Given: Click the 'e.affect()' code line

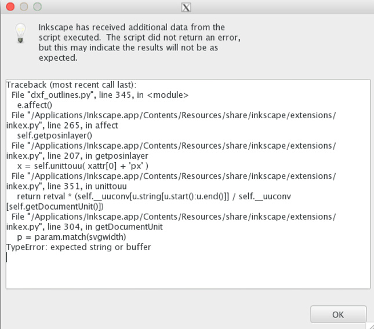Looking at the screenshot, I should (x=35, y=105).
